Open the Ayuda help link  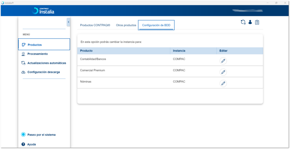(32, 144)
